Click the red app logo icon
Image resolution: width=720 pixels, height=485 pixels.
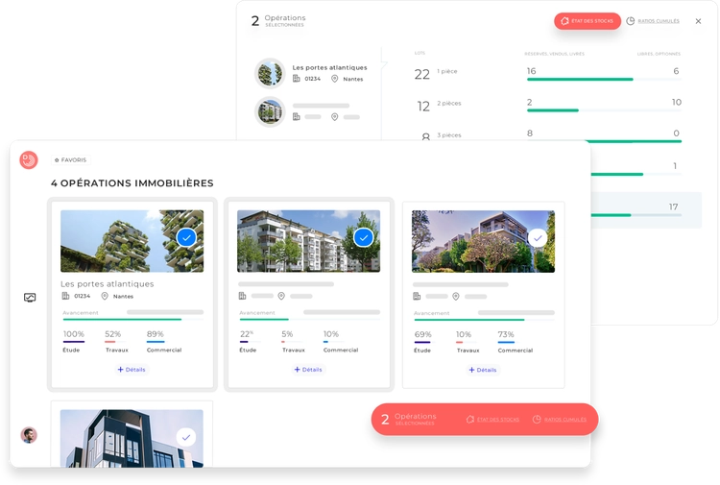(x=29, y=160)
